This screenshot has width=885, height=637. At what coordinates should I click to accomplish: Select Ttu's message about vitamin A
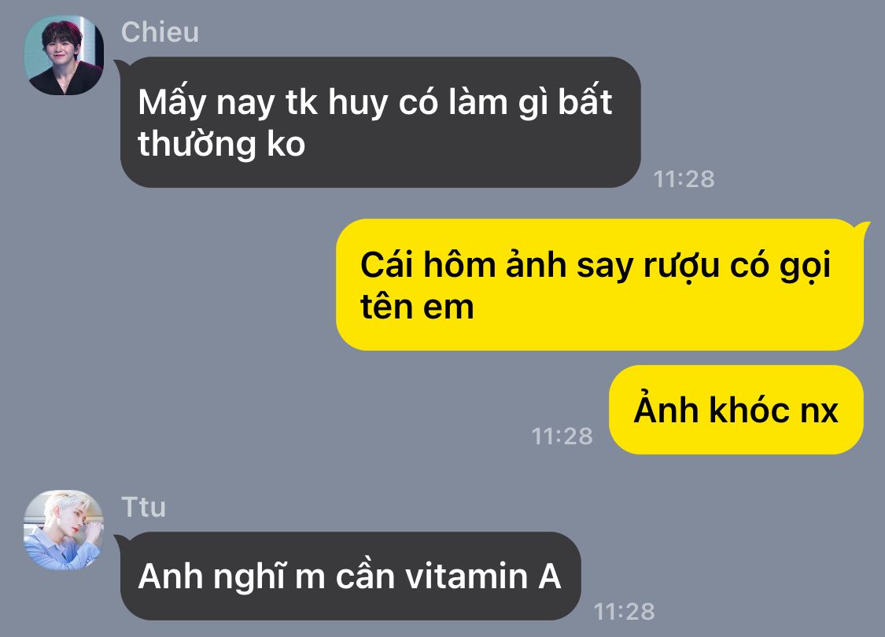click(350, 576)
